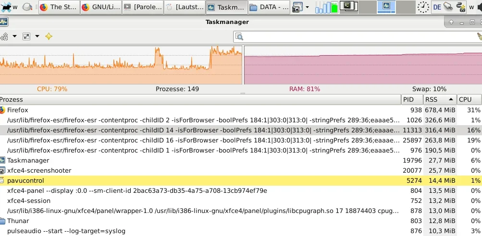This screenshot has height=236, width=482.
Task: Click the orange CPU usage graph
Action: [121, 65]
